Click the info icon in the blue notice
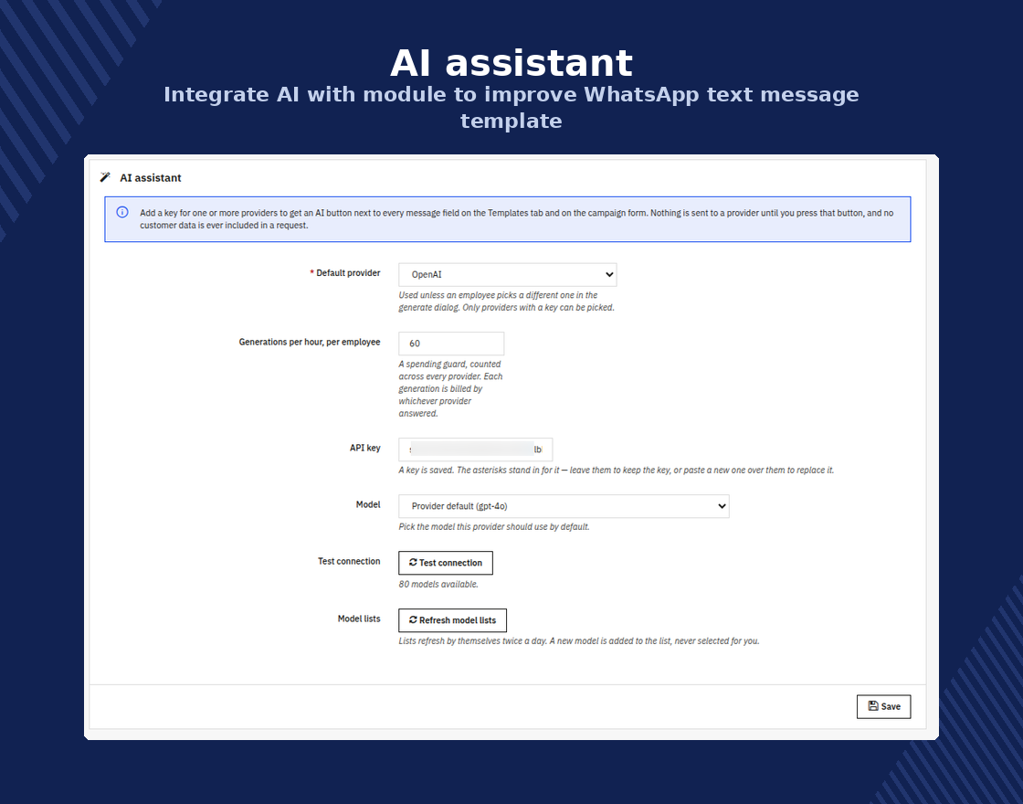This screenshot has width=1023, height=804. (122, 212)
